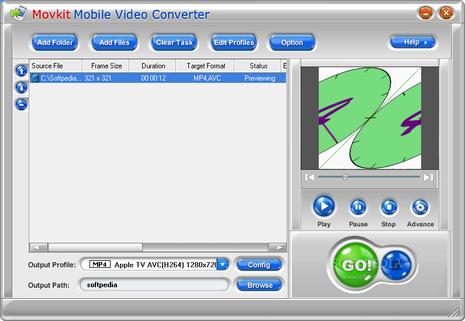Click the window resize grip corner
The height and width of the screenshot is (321, 465).
pos(454,313)
